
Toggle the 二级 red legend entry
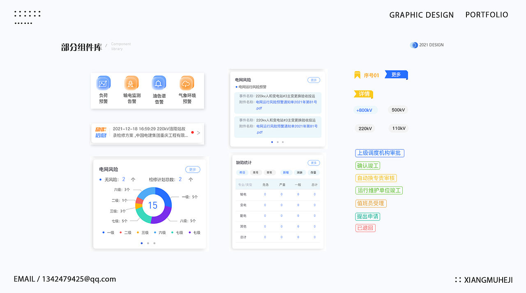126,233
